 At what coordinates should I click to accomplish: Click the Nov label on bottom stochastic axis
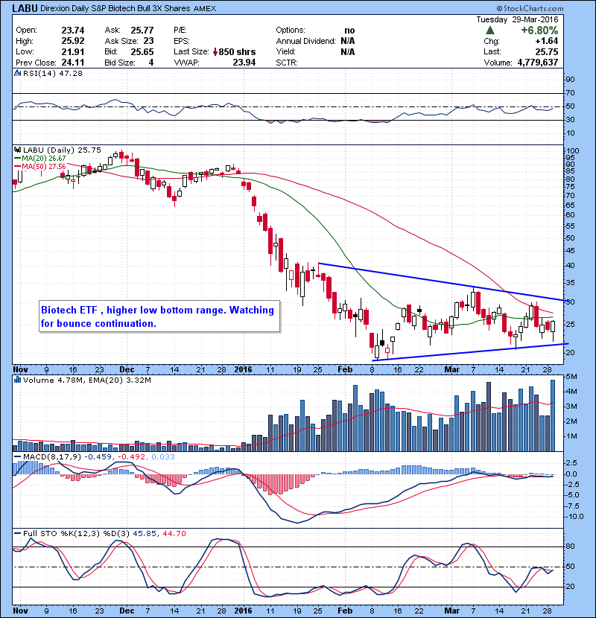[21, 611]
